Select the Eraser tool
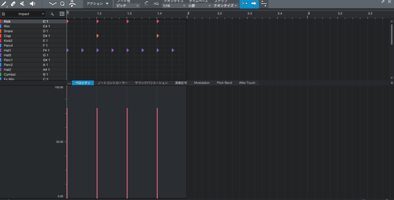 [x=13, y=4]
